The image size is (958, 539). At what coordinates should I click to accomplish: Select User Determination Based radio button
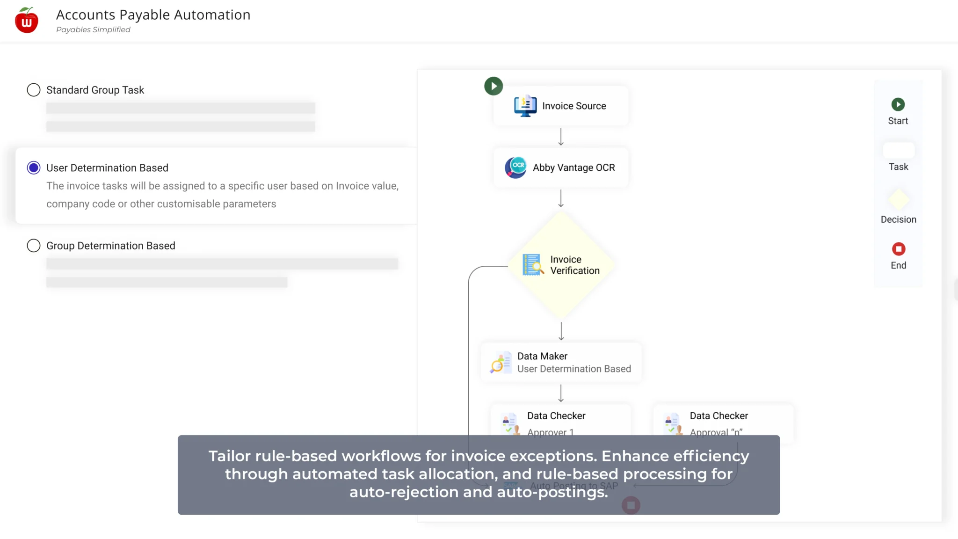[34, 168]
